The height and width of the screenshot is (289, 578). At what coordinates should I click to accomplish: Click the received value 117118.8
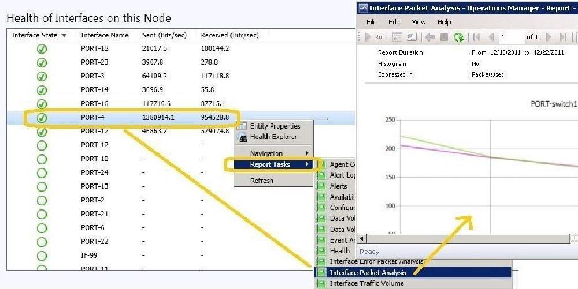(x=215, y=76)
